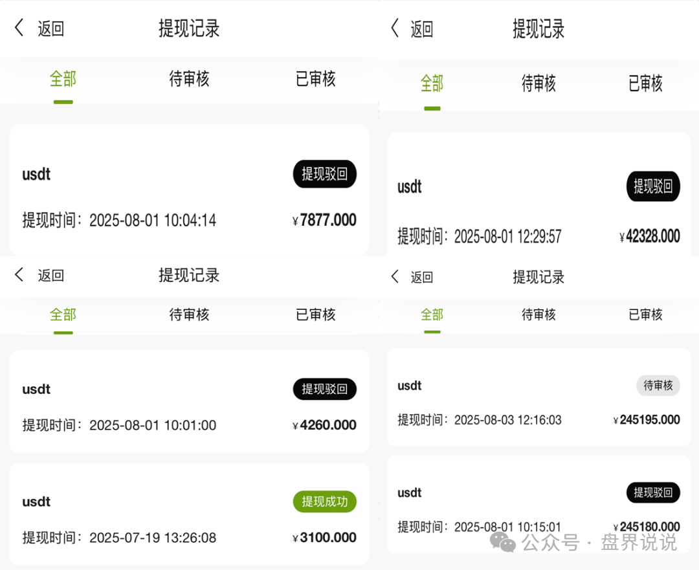Select 全部 tab in the top-right panel
The image size is (699, 570).
coord(432,83)
